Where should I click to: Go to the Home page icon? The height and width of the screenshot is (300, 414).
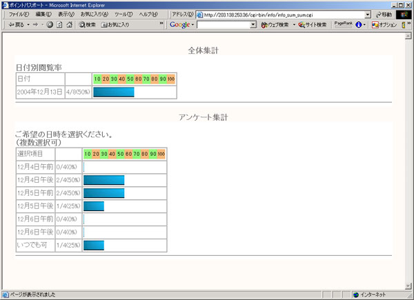pos(69,25)
